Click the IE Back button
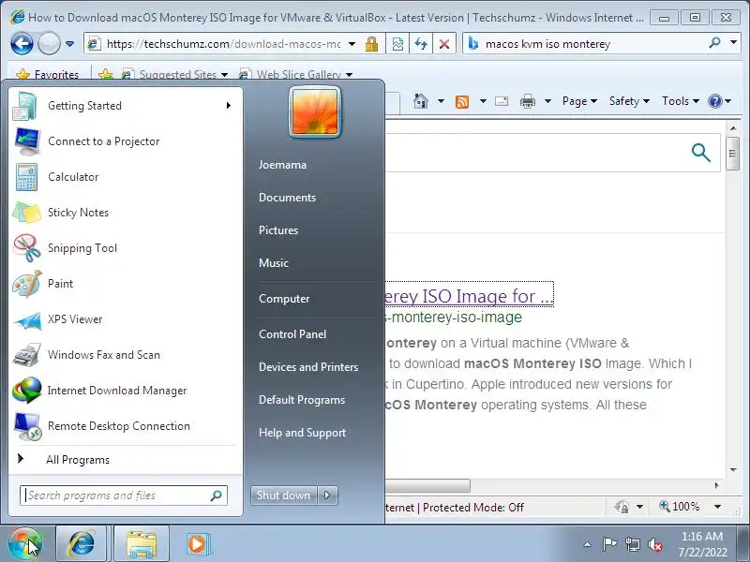This screenshot has height=562, width=750. tap(22, 44)
